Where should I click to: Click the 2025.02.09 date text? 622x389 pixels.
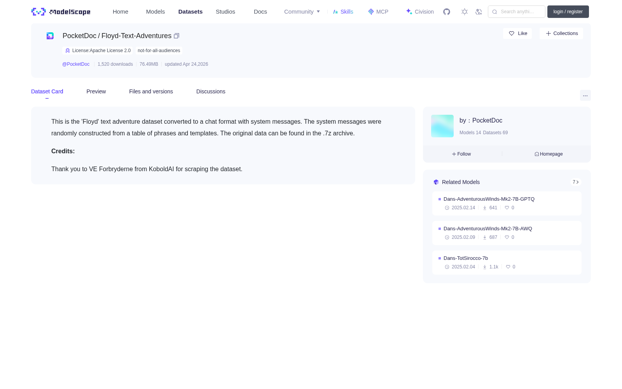click(463, 237)
